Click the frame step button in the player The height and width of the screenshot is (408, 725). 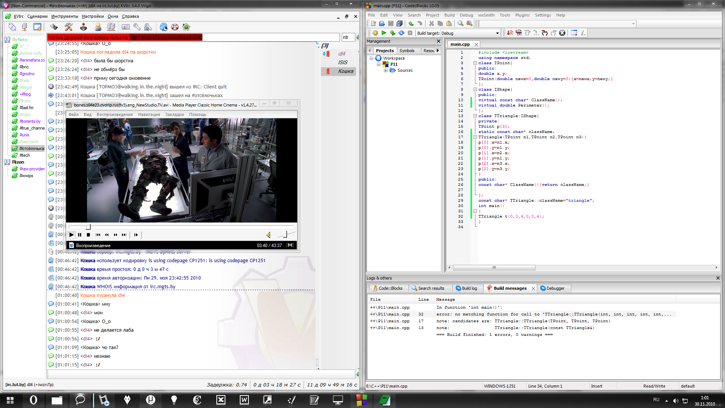pyautogui.click(x=136, y=235)
